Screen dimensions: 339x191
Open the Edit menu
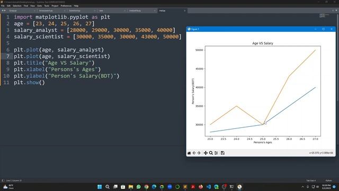click(8, 6)
